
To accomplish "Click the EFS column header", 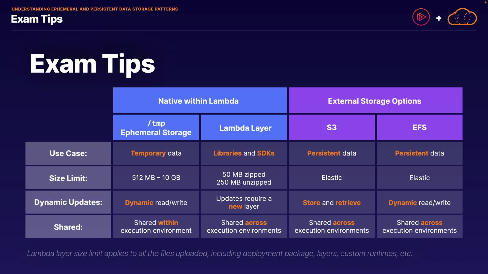I will [419, 127].
